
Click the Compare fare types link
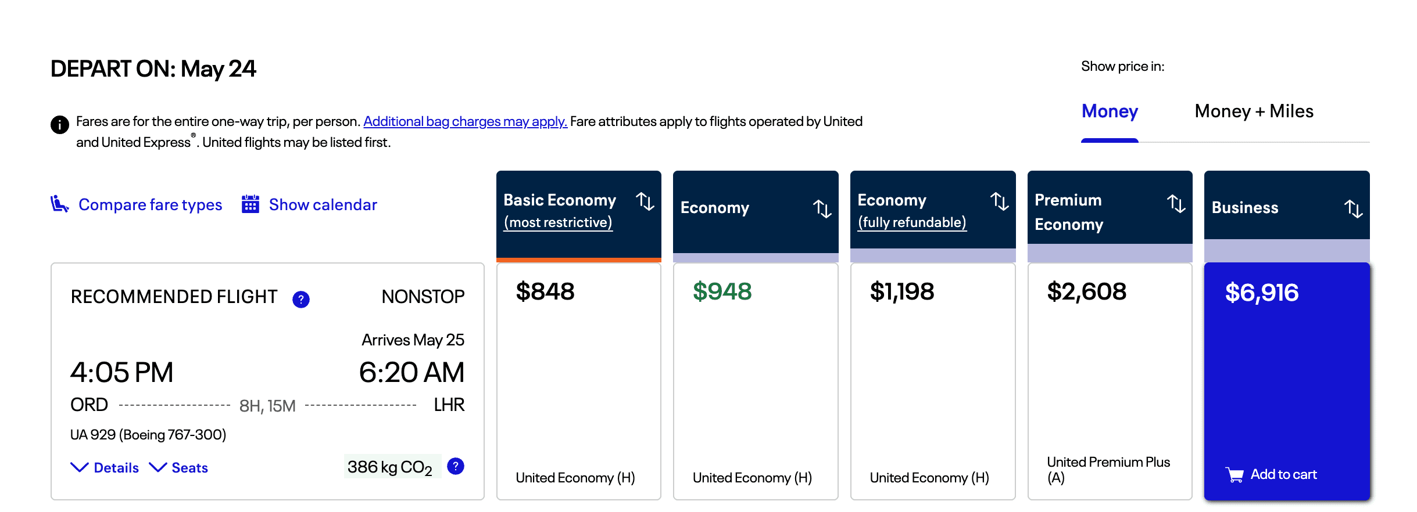point(150,204)
